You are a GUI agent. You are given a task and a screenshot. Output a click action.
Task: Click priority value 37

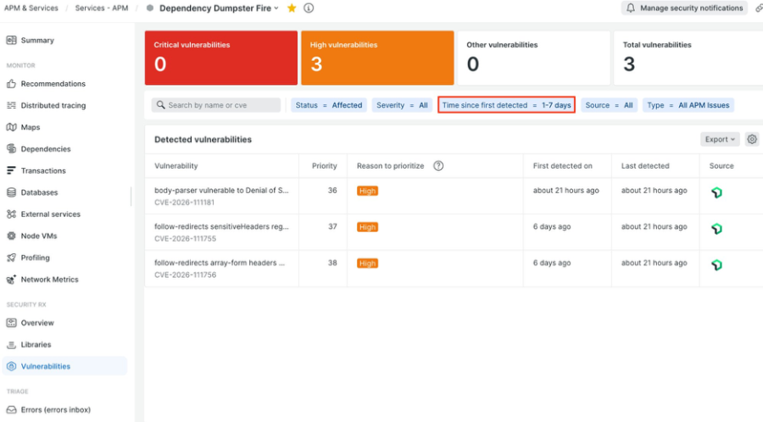point(332,226)
